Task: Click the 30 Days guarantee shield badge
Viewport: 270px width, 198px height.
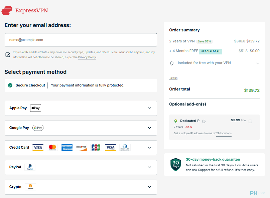Action: pos(176,165)
